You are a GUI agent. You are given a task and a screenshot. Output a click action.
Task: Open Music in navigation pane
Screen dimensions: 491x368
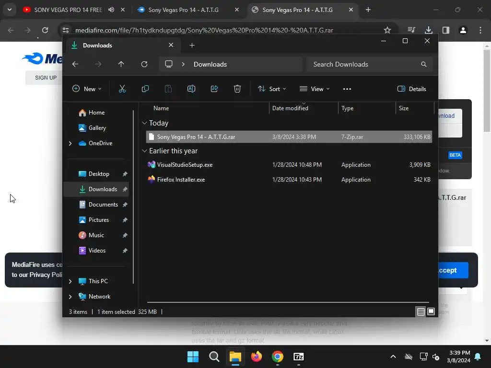click(x=96, y=235)
